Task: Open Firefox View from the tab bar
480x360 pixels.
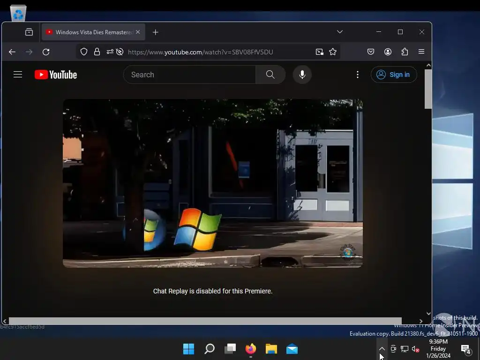Action: pyautogui.click(x=29, y=32)
